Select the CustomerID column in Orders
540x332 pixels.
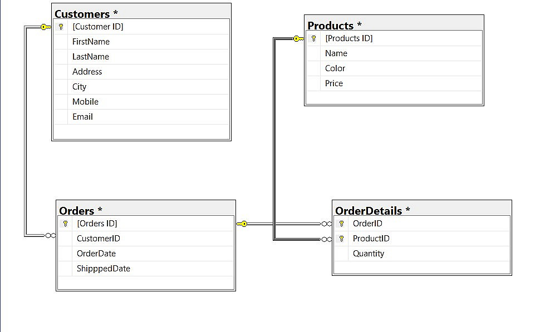(x=99, y=239)
